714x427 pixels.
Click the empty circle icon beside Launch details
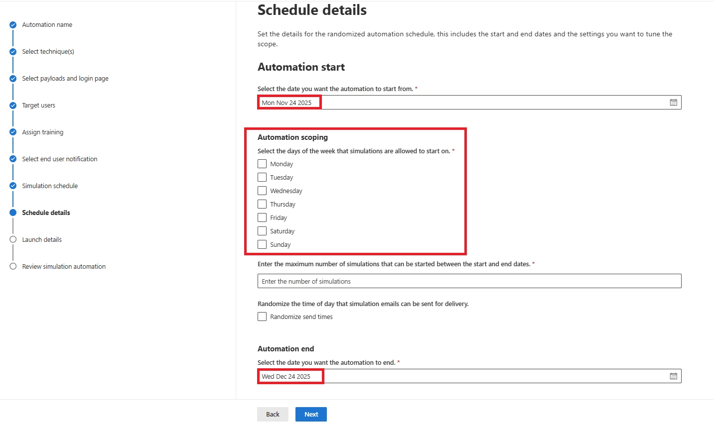[x=12, y=239]
